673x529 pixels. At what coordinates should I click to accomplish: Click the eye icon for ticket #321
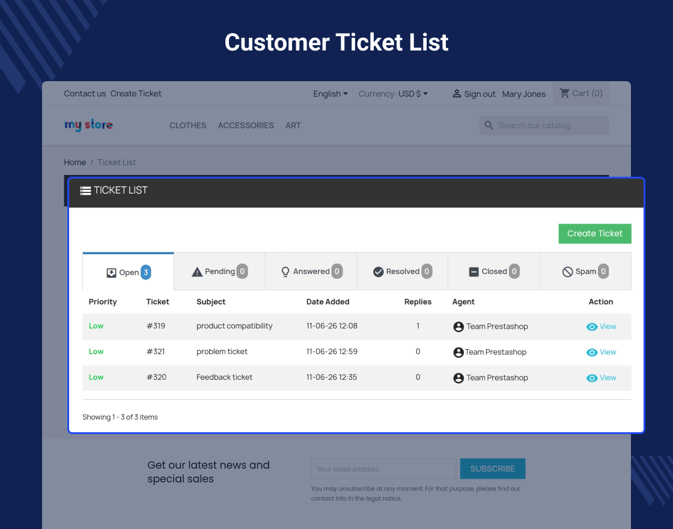(592, 352)
